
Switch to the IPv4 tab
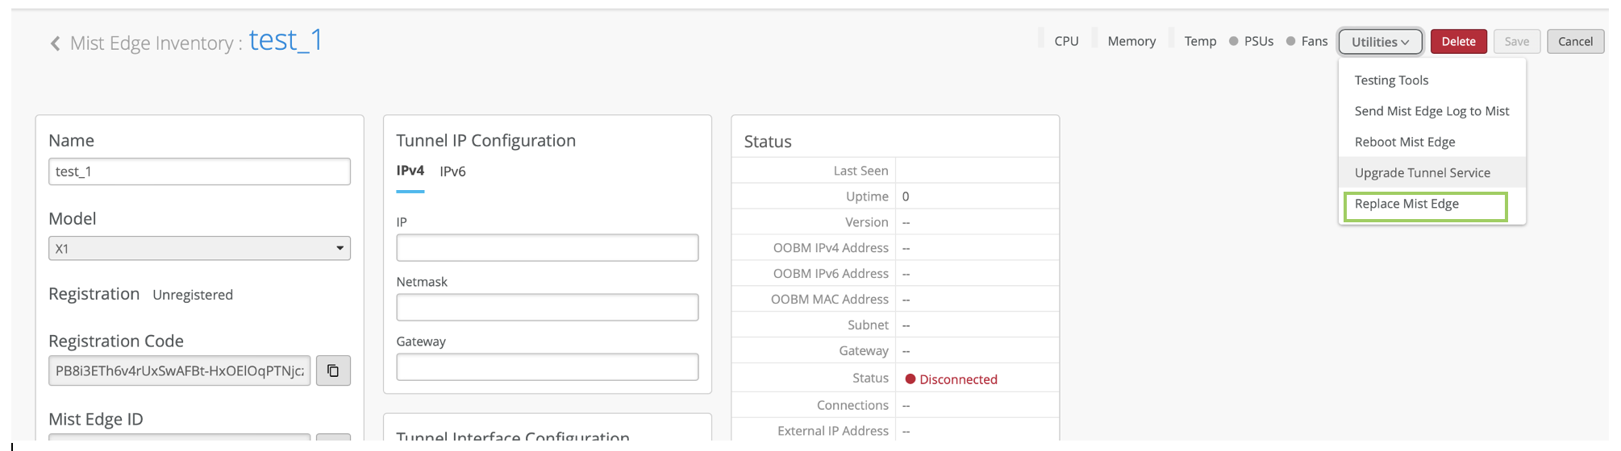click(410, 171)
